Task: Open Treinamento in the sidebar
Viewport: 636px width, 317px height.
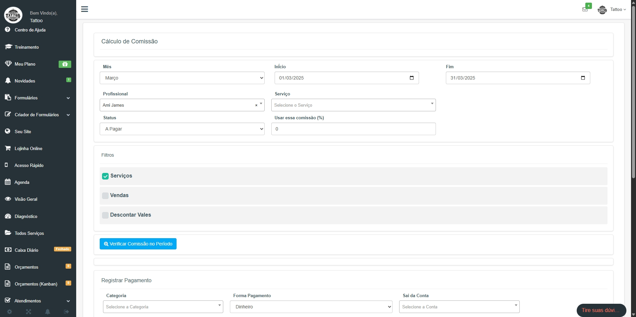Action: (x=26, y=47)
